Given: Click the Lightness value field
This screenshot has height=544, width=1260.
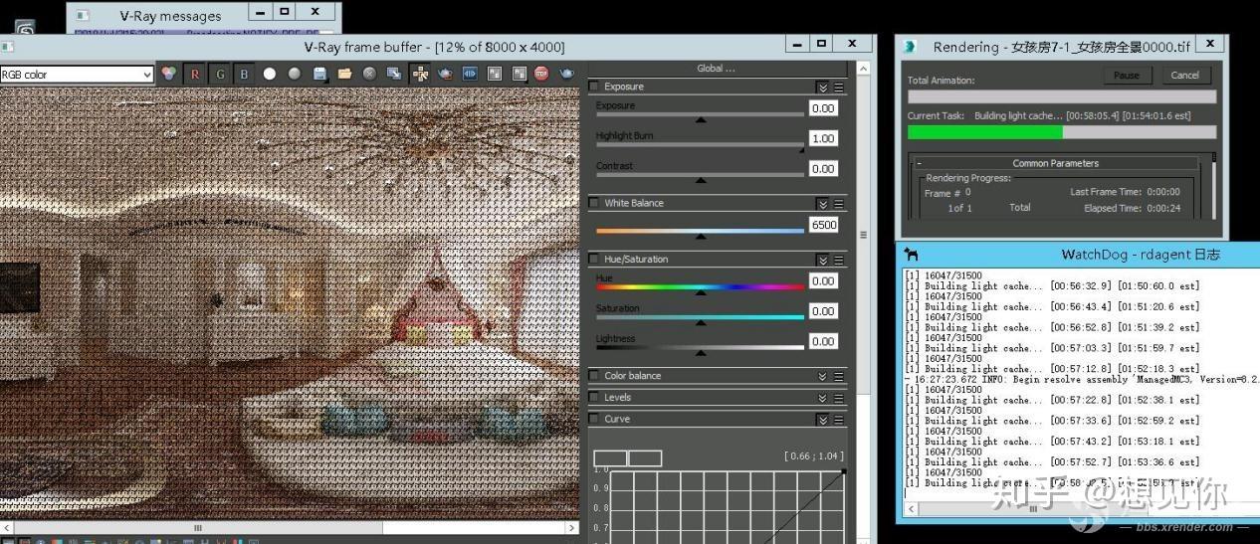Looking at the screenshot, I should [823, 341].
